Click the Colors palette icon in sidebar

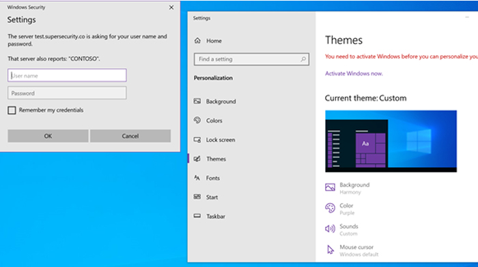click(197, 121)
